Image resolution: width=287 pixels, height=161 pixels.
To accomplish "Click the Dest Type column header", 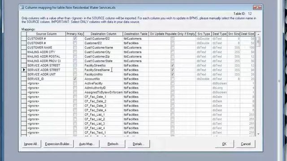I will (x=219, y=34).
